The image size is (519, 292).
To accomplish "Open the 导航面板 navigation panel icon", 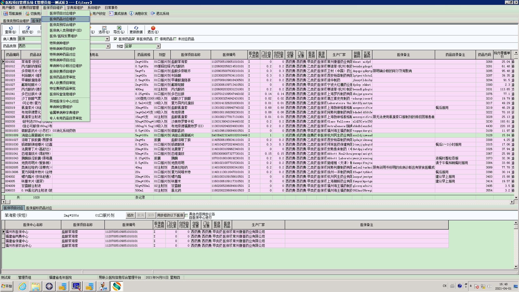I will (x=5, y=14).
